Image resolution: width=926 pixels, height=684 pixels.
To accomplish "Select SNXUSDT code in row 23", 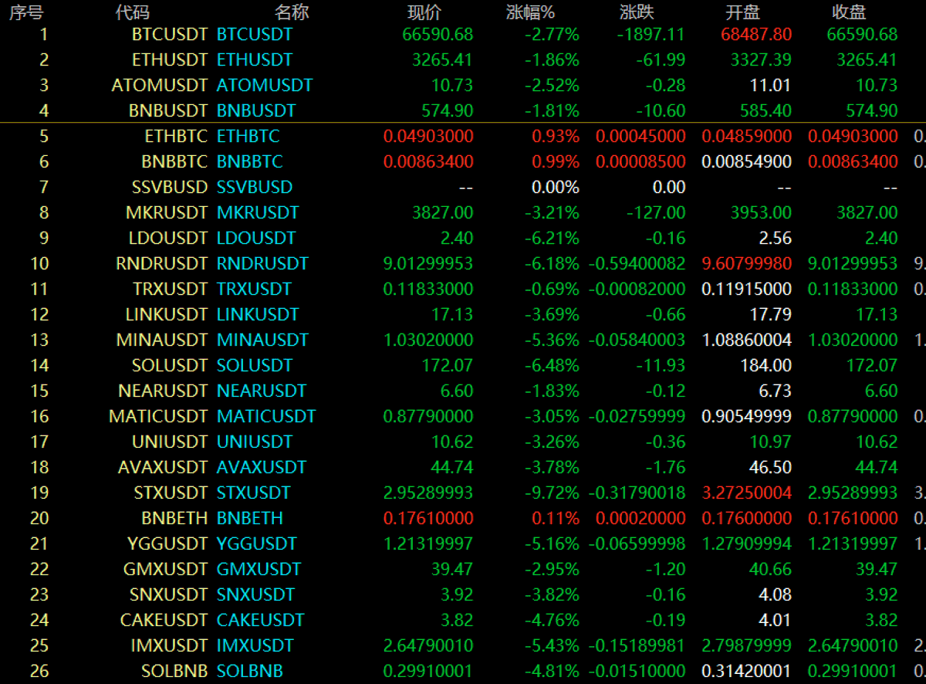I will [169, 594].
